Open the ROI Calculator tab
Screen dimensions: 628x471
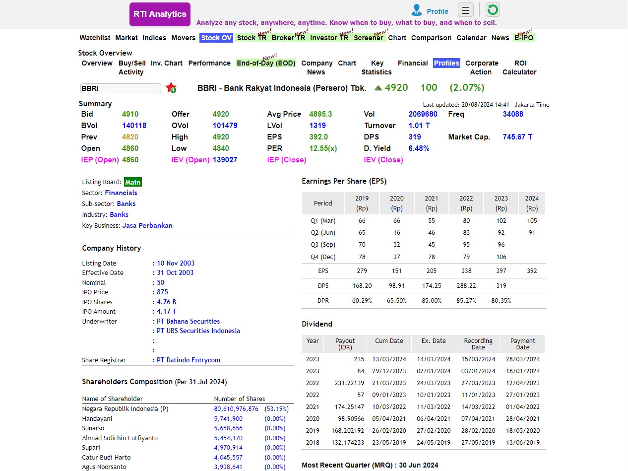tap(519, 67)
